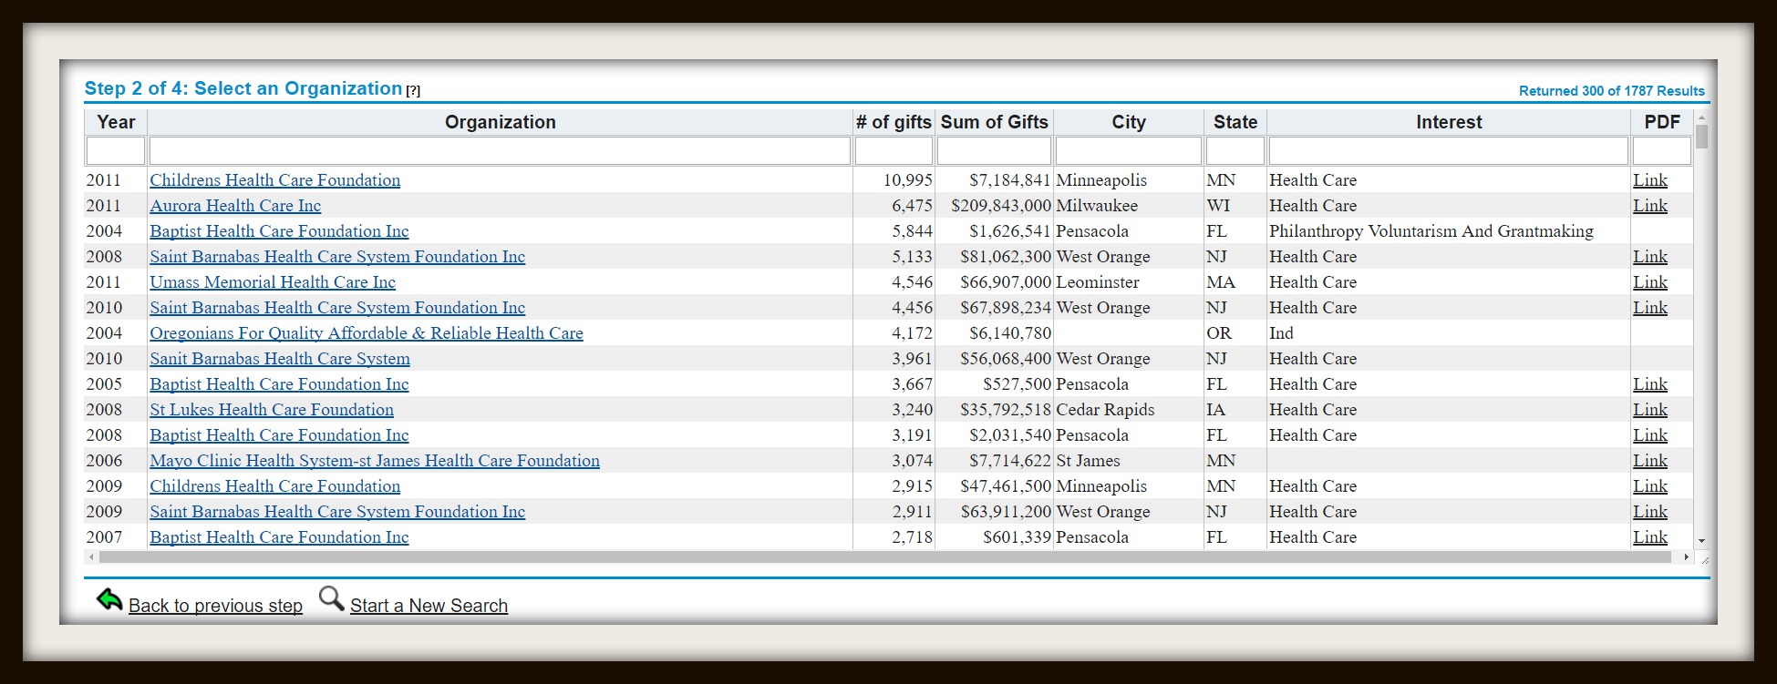Open PDF Link for 2008 Baptist Health row
1777x684 pixels.
[1650, 435]
